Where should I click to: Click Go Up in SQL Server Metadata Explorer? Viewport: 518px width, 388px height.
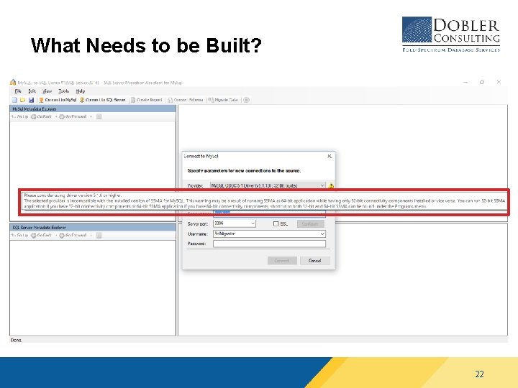coord(19,235)
